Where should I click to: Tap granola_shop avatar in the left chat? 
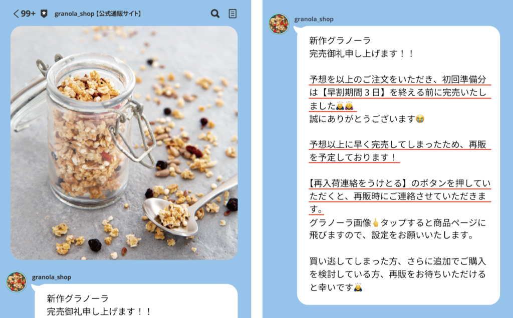[x=17, y=282]
